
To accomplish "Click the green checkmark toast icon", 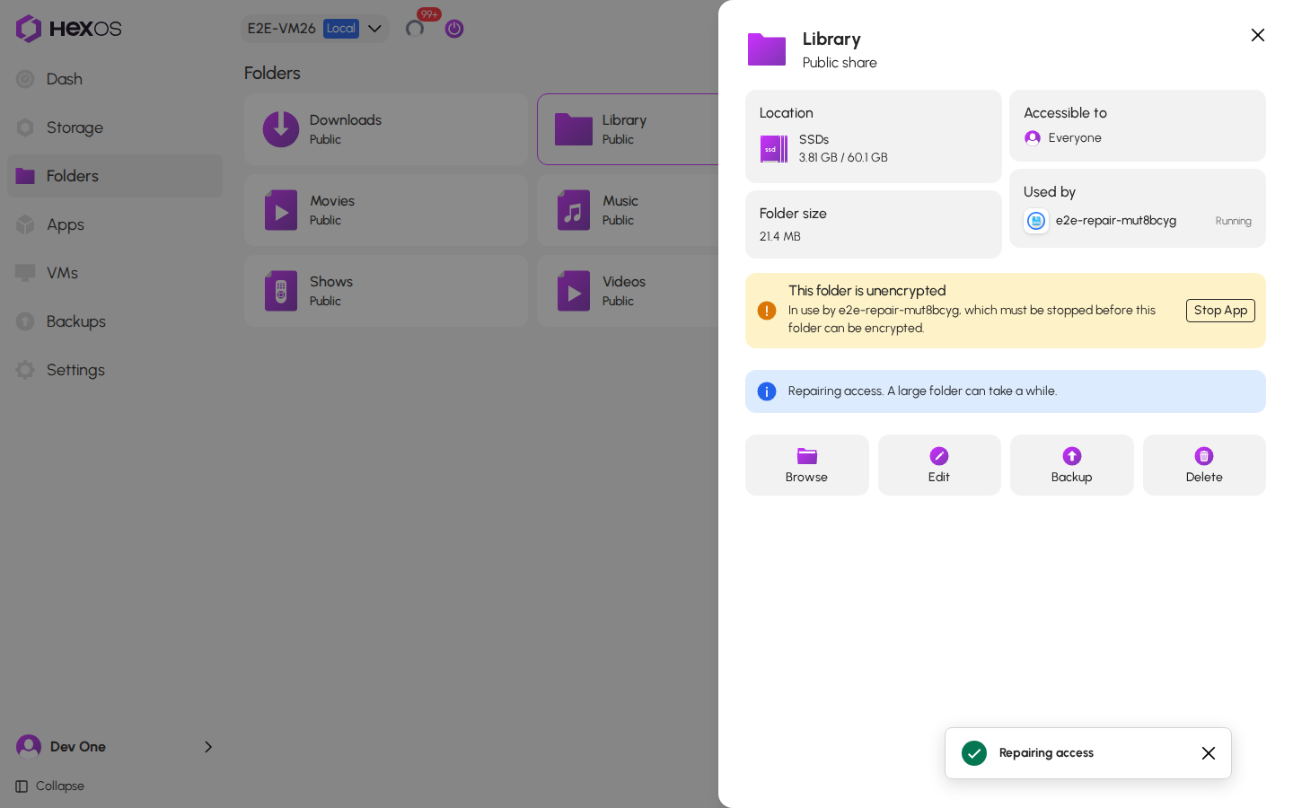I will coord(974,753).
